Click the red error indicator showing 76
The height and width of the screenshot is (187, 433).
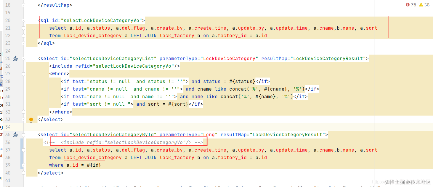pyautogui.click(x=411, y=5)
